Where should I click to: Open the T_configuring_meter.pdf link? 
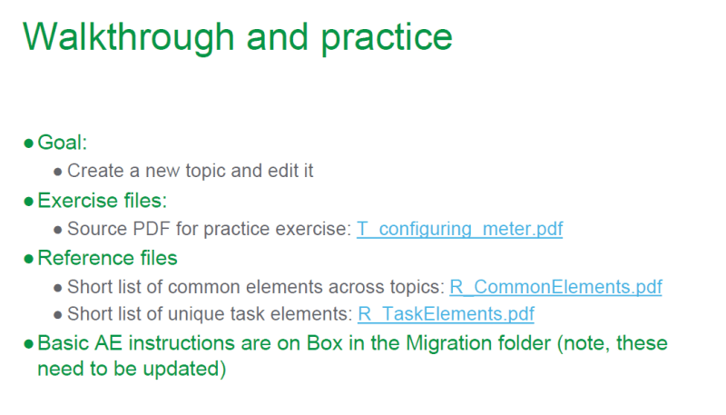[459, 229]
